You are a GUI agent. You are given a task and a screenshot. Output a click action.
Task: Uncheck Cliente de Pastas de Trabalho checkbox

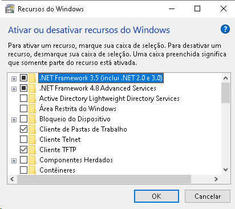coord(23,129)
